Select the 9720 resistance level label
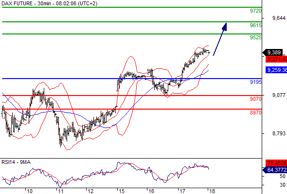The height and width of the screenshot is (194, 287). (256, 11)
